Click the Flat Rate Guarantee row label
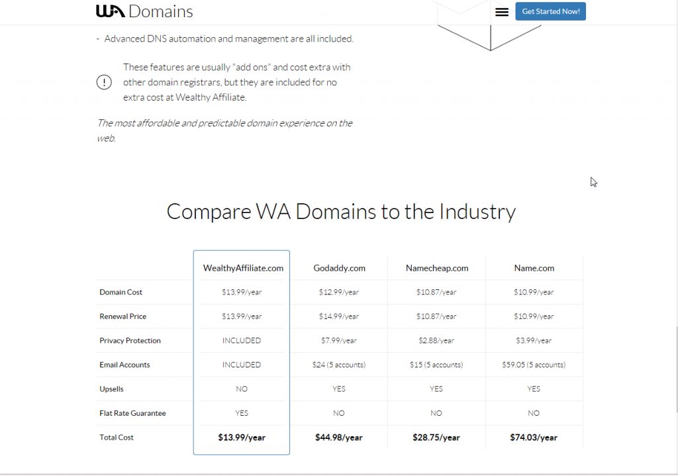The image size is (678, 476). point(132,413)
